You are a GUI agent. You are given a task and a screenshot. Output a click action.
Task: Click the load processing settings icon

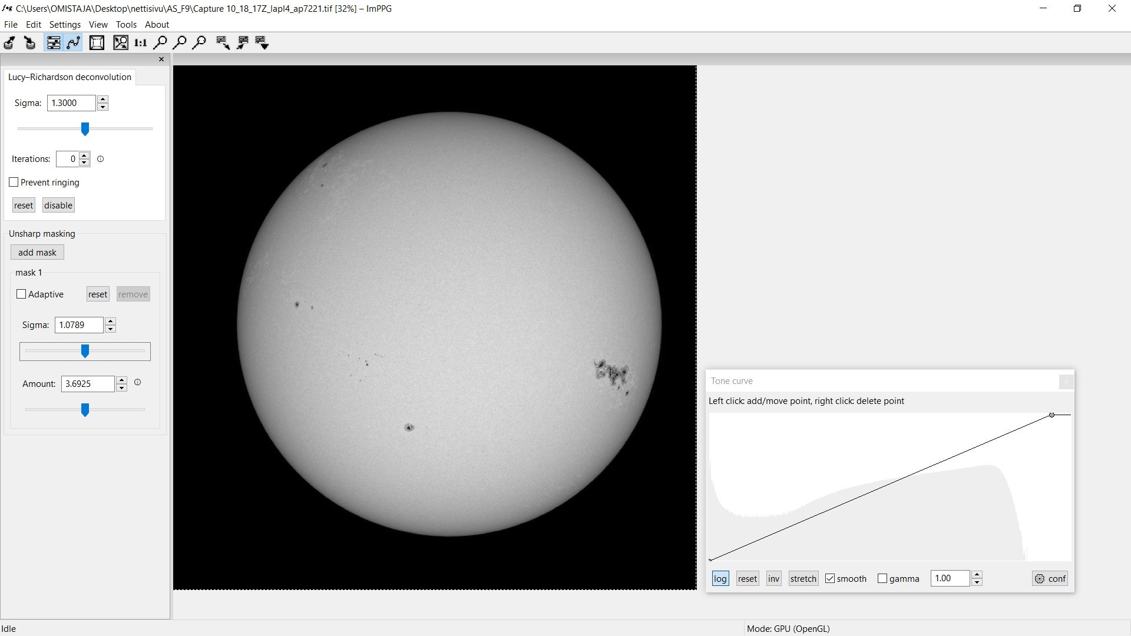click(223, 42)
